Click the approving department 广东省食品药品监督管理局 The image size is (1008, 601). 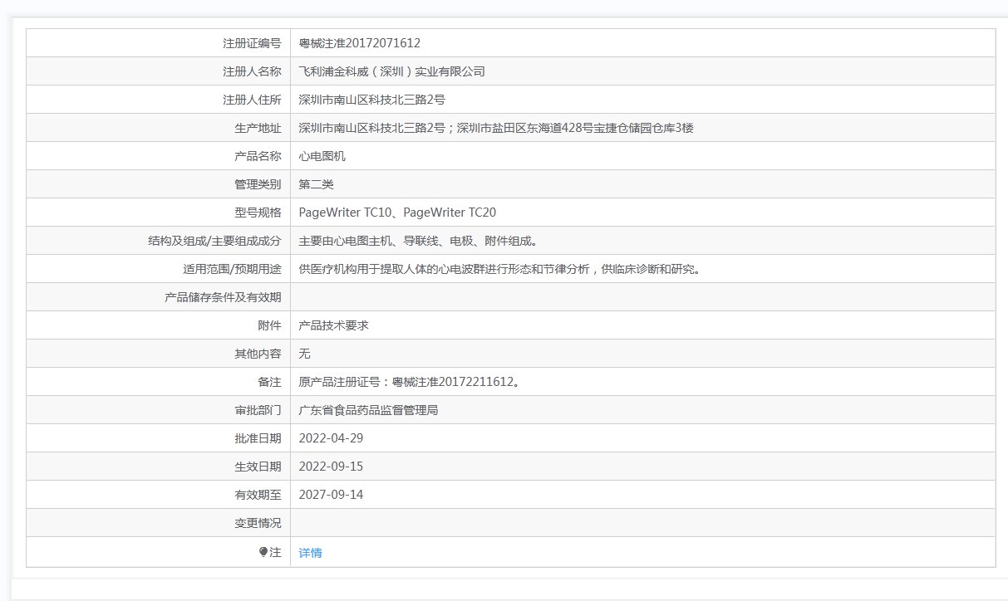click(368, 410)
